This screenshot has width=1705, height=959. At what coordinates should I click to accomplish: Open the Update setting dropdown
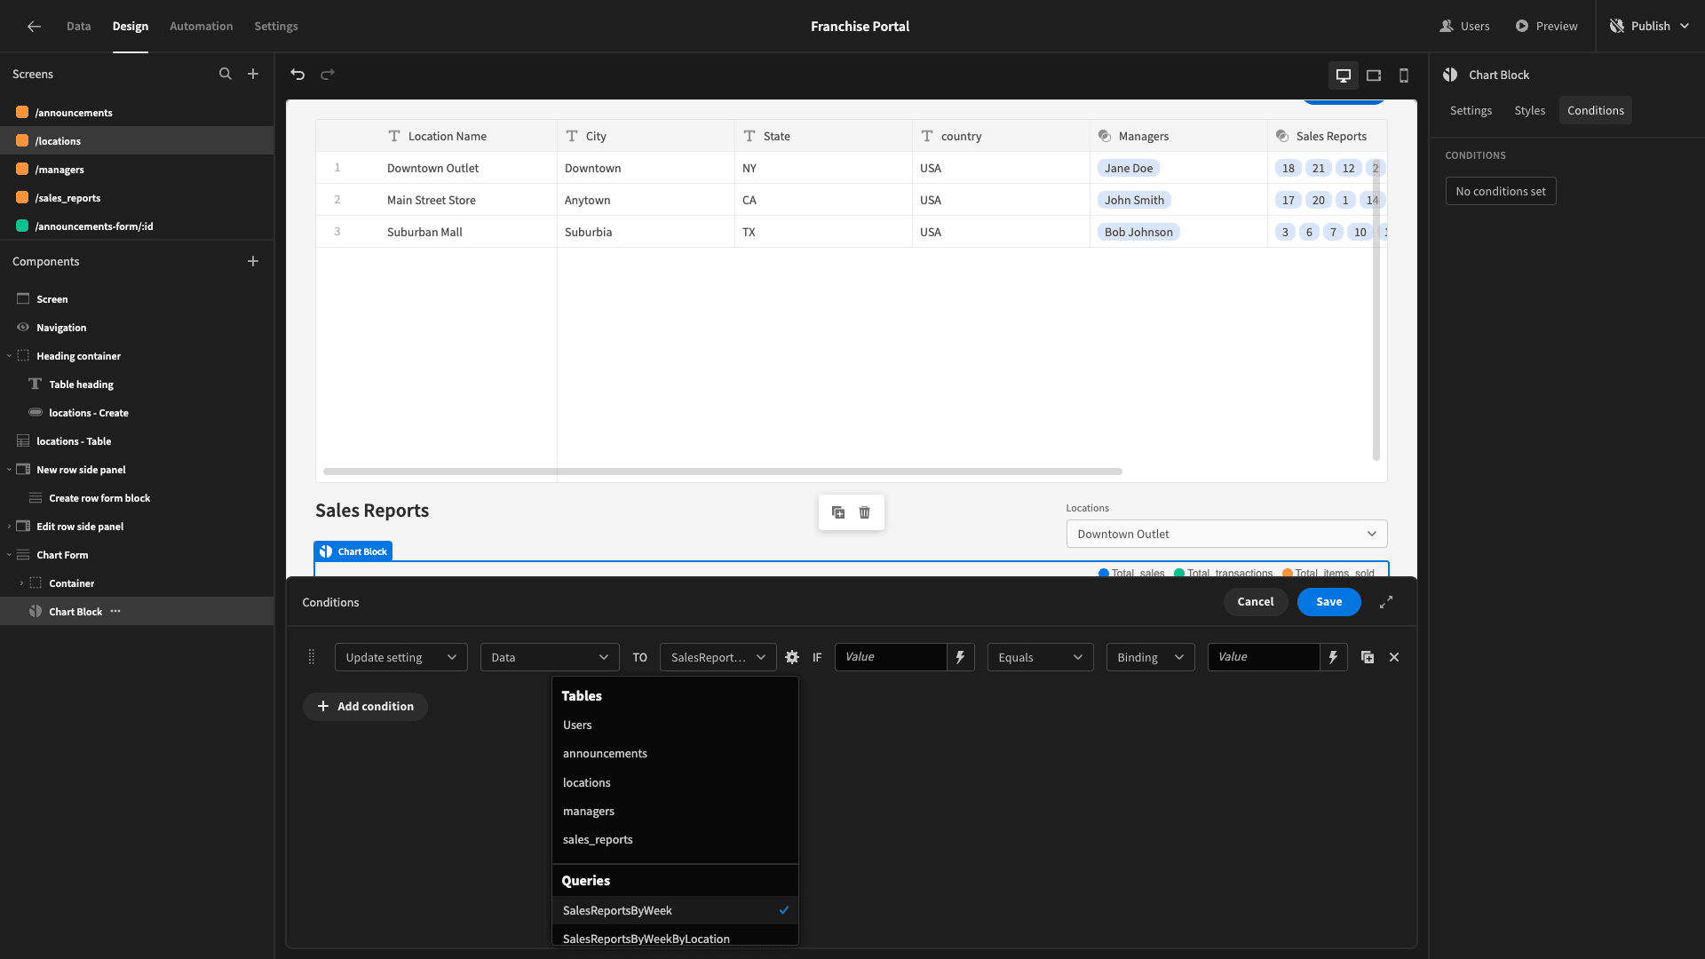click(400, 657)
